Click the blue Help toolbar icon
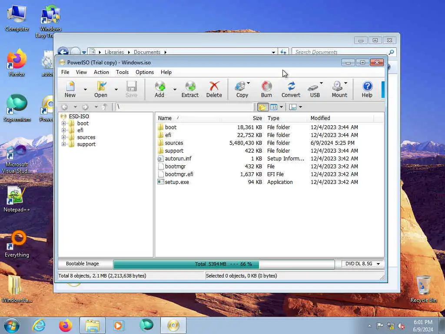Screen dimensions: 445x334 coord(367,90)
